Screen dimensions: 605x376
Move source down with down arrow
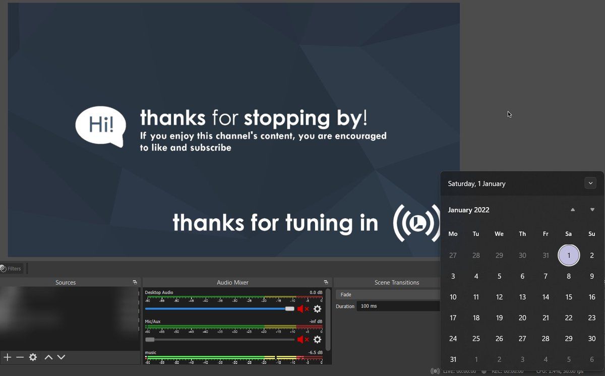[x=61, y=357]
